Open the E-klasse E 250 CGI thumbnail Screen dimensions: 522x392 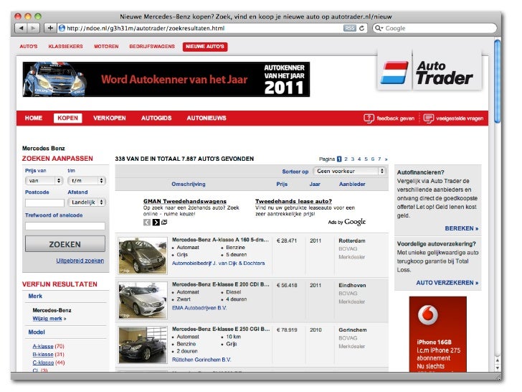pyautogui.click(x=143, y=345)
